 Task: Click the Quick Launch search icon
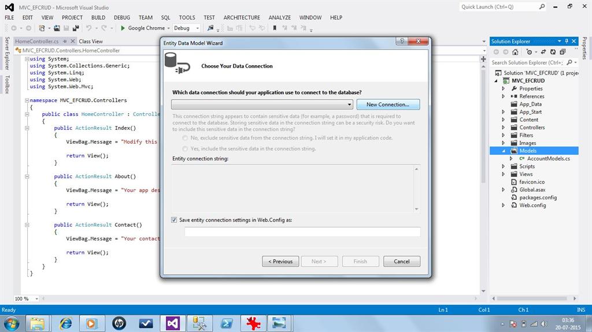click(x=542, y=7)
